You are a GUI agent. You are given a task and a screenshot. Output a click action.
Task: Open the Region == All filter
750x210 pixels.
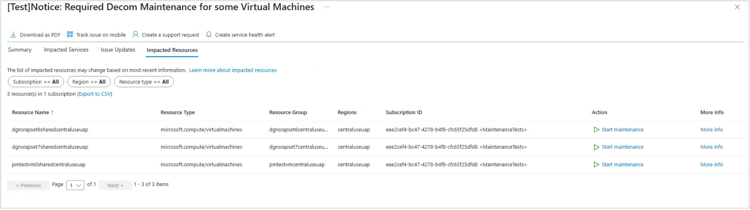point(89,82)
